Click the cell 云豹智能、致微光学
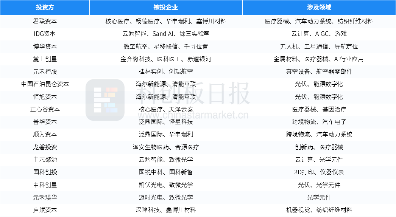396x217 pixels. click(x=166, y=160)
